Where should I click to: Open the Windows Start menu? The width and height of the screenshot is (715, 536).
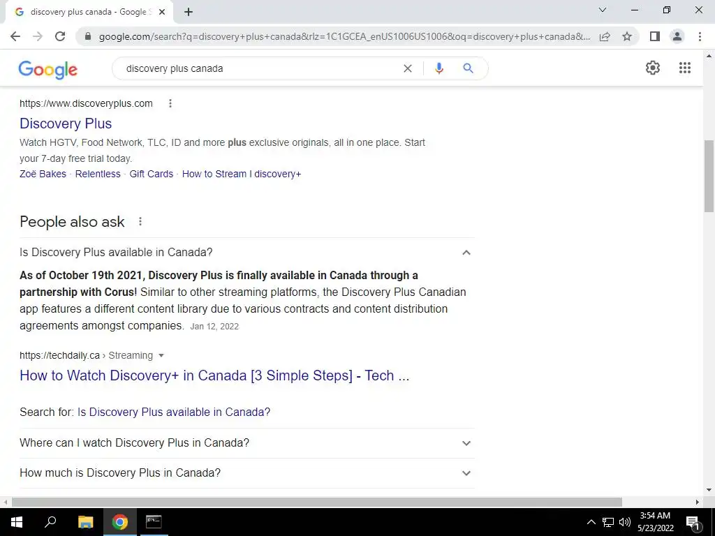17,522
